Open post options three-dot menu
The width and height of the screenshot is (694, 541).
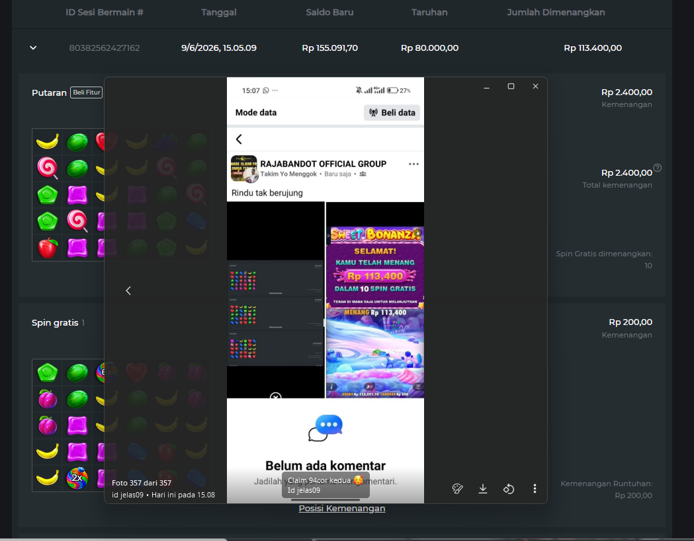click(413, 164)
